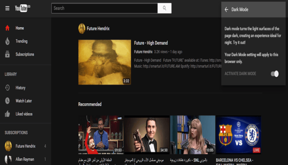The height and width of the screenshot is (165, 288).
Task: Click the History clock icon
Action: (x=7, y=88)
